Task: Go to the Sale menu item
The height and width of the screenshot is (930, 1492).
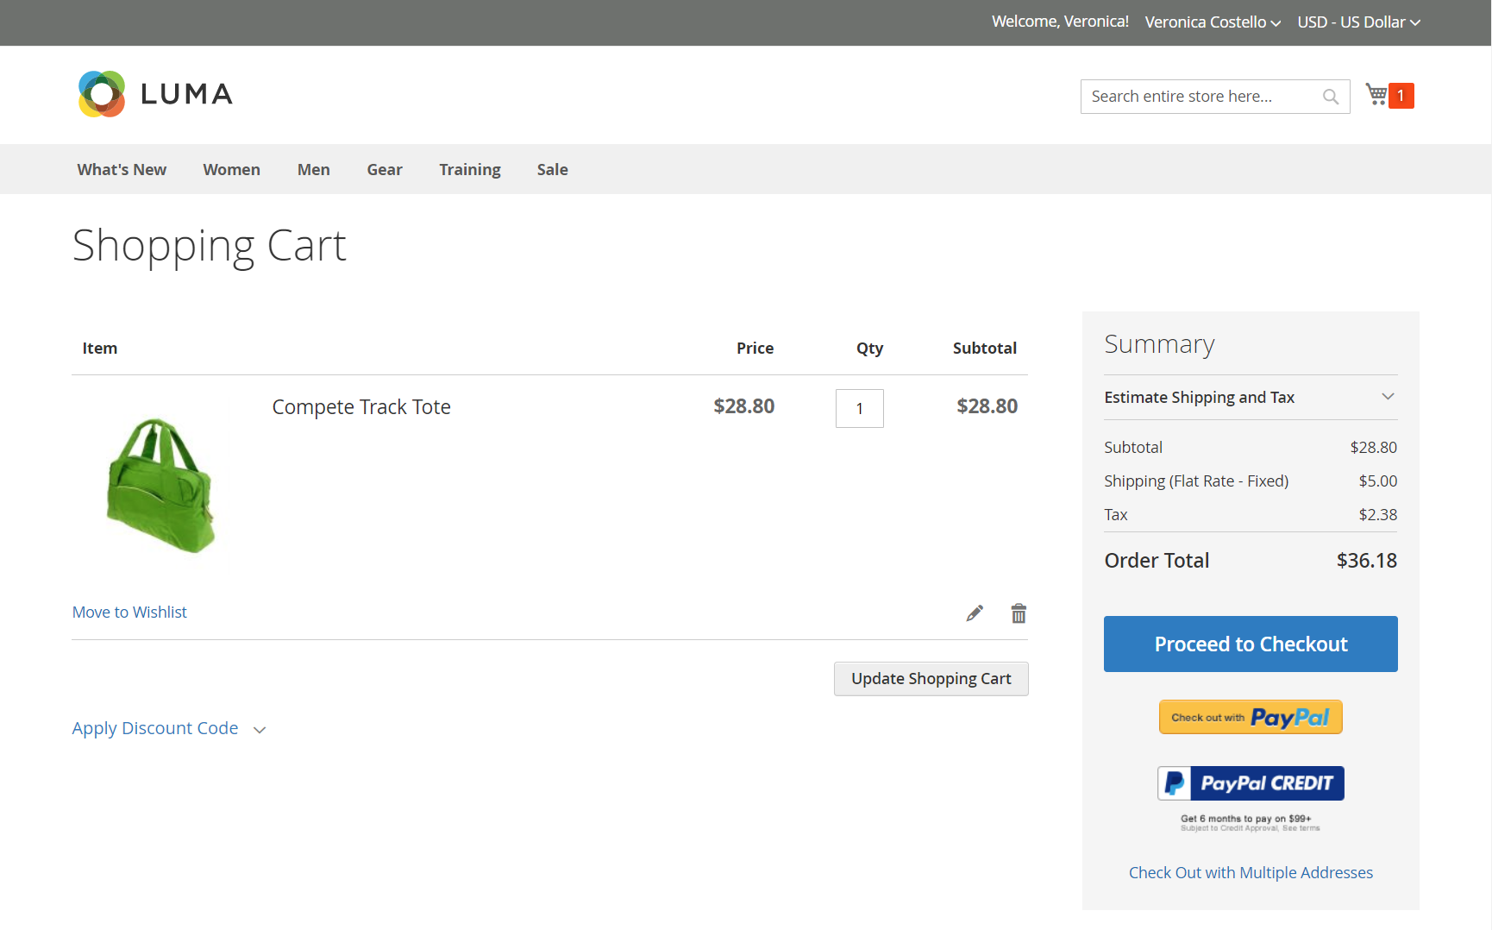Action: pos(552,170)
